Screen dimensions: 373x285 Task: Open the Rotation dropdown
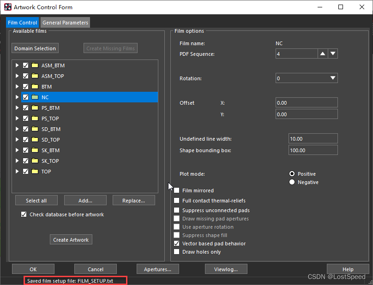333,78
